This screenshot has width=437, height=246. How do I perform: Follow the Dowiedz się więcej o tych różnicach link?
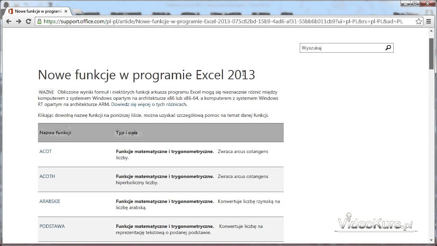[149, 104]
